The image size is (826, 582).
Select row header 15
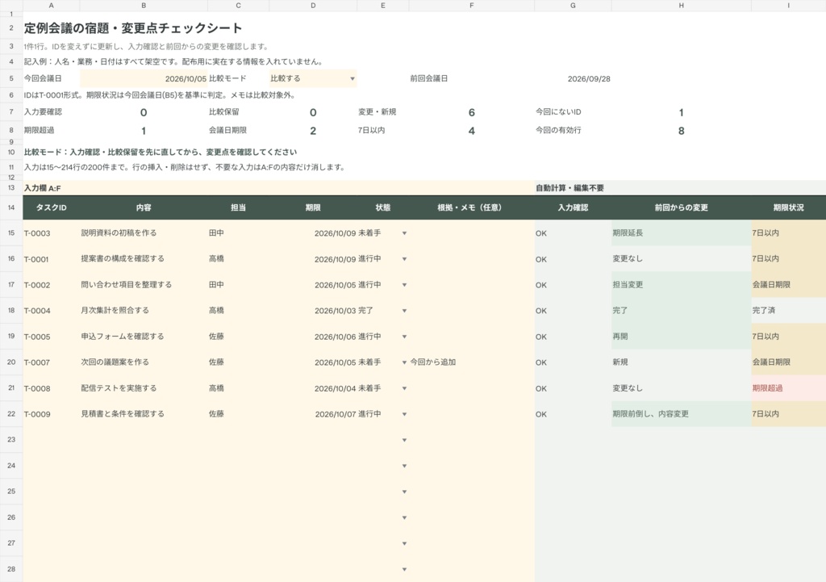click(11, 232)
